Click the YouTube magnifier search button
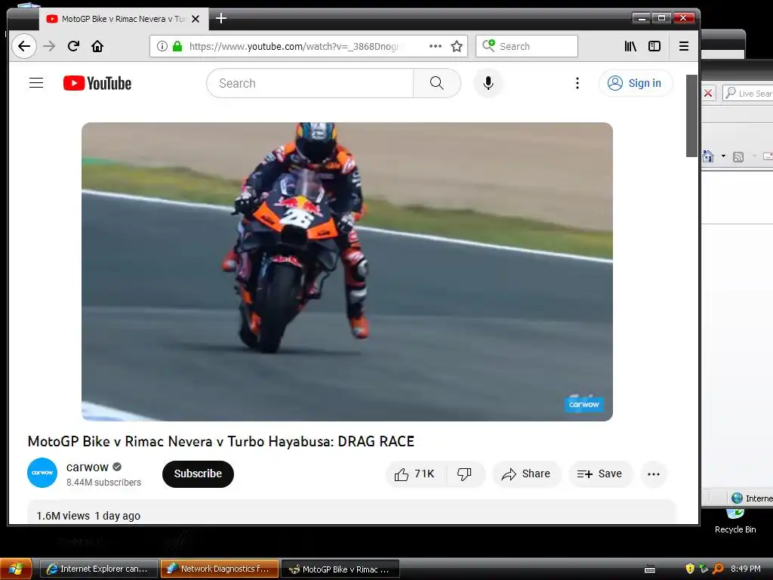The image size is (773, 580). point(437,83)
